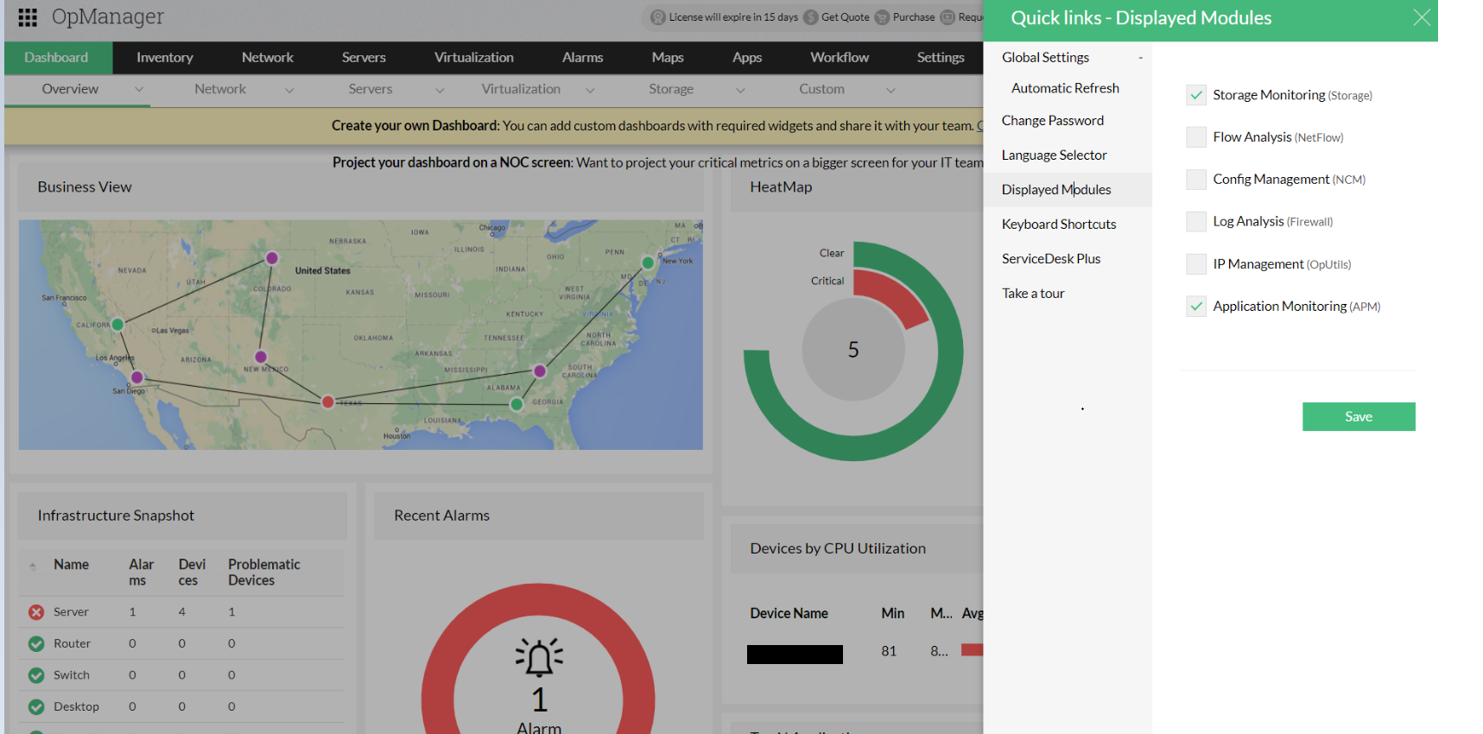Click the device count 5 in HeatMap

853,350
